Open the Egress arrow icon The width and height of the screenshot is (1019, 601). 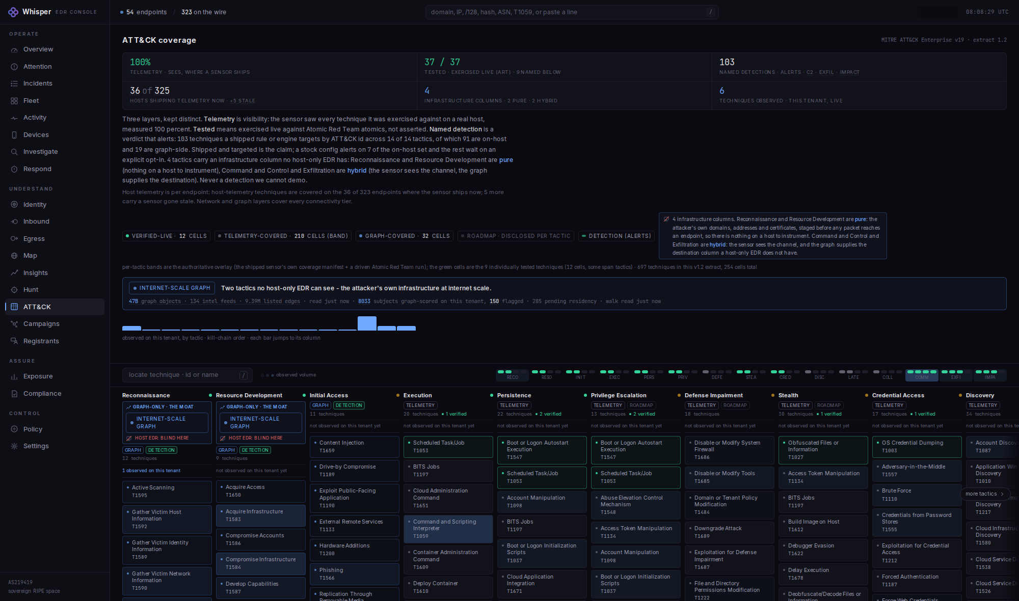[14, 239]
